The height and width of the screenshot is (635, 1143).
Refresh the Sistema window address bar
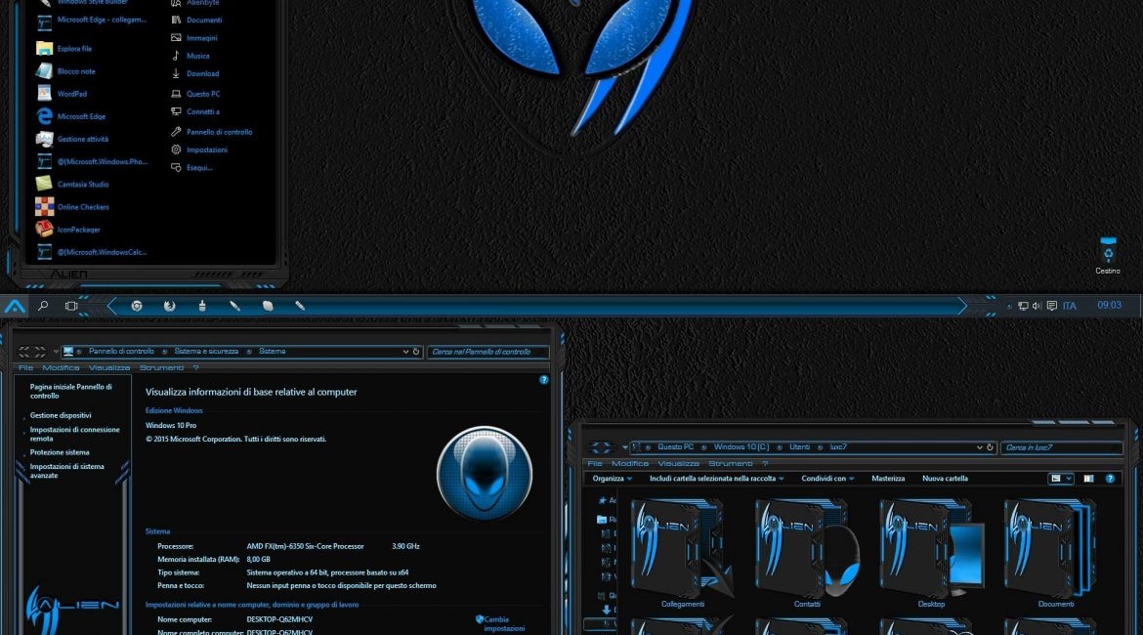point(416,352)
